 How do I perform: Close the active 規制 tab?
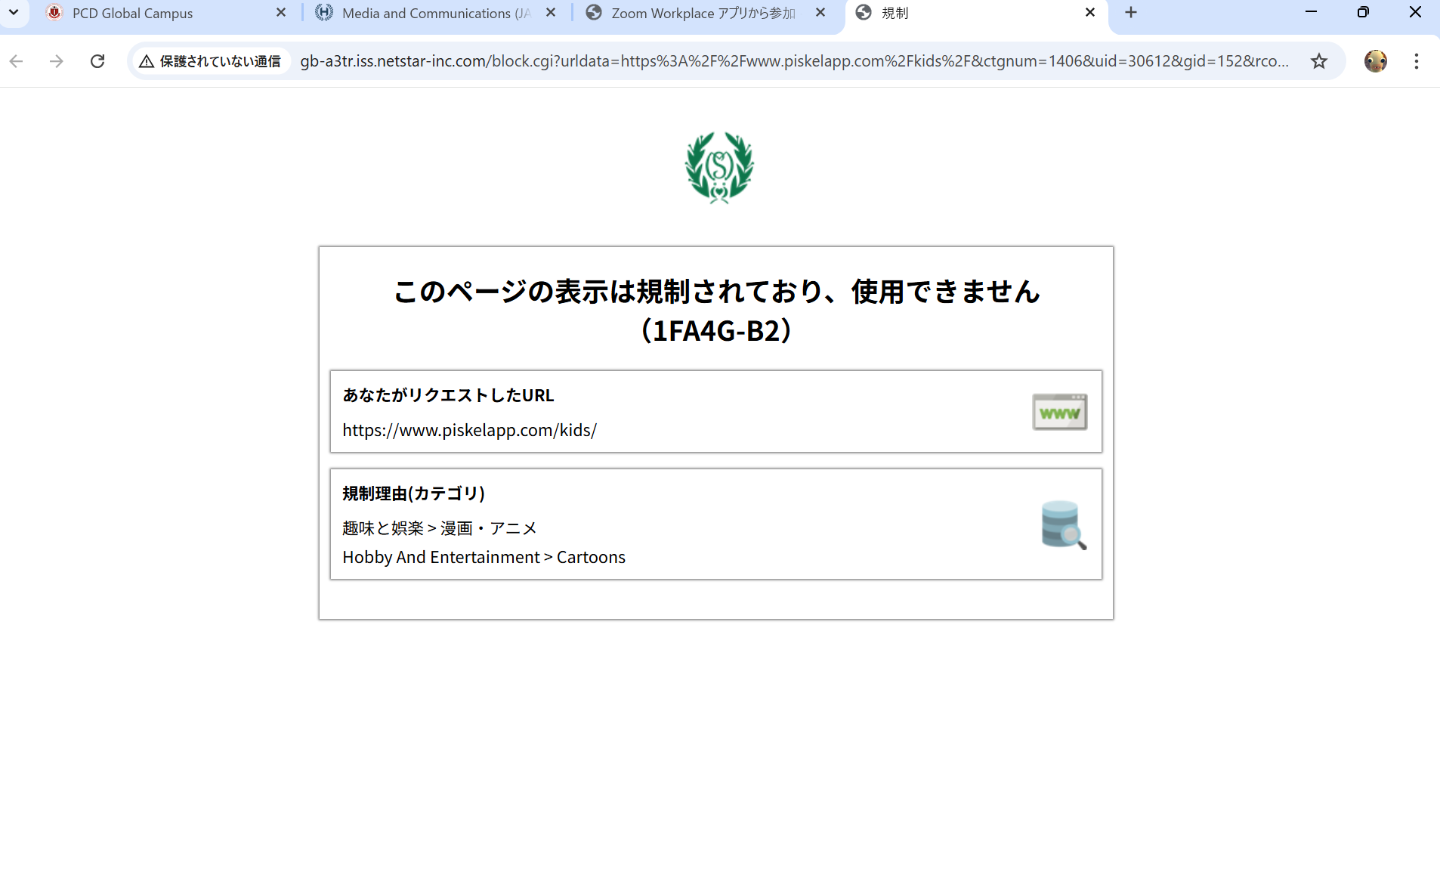[x=1089, y=13]
